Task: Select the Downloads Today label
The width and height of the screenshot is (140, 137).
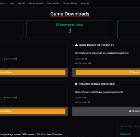Action: pyautogui.click(x=72, y=25)
